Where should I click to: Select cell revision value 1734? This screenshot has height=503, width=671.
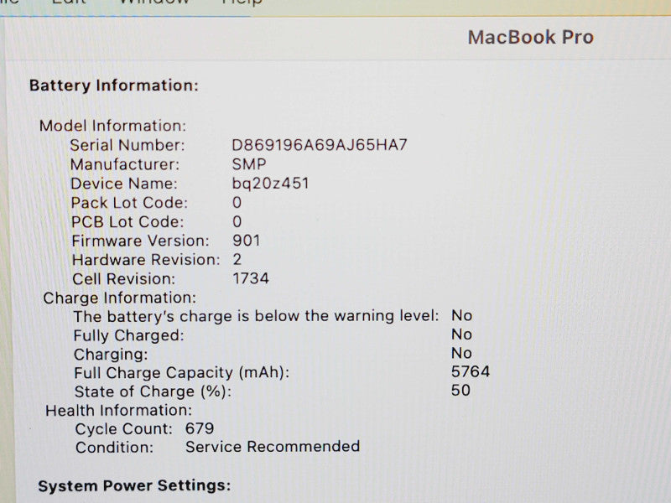tap(251, 278)
